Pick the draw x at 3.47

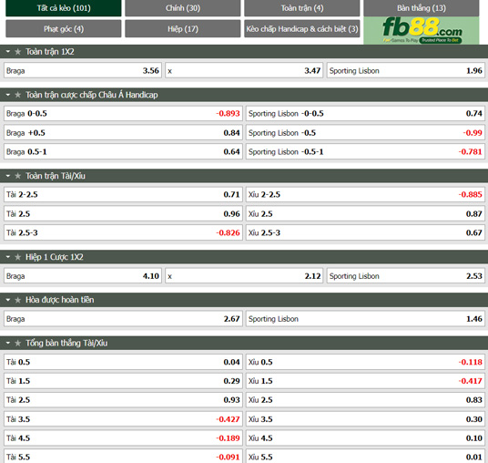pyautogui.click(x=244, y=71)
